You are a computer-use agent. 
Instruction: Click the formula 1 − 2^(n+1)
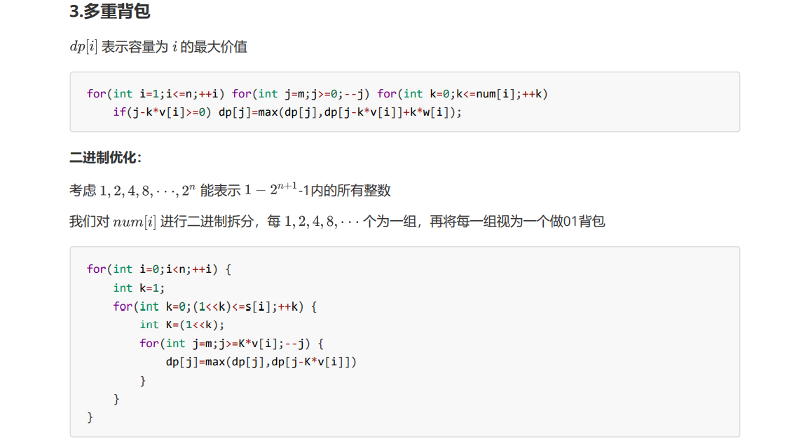[x=271, y=189]
